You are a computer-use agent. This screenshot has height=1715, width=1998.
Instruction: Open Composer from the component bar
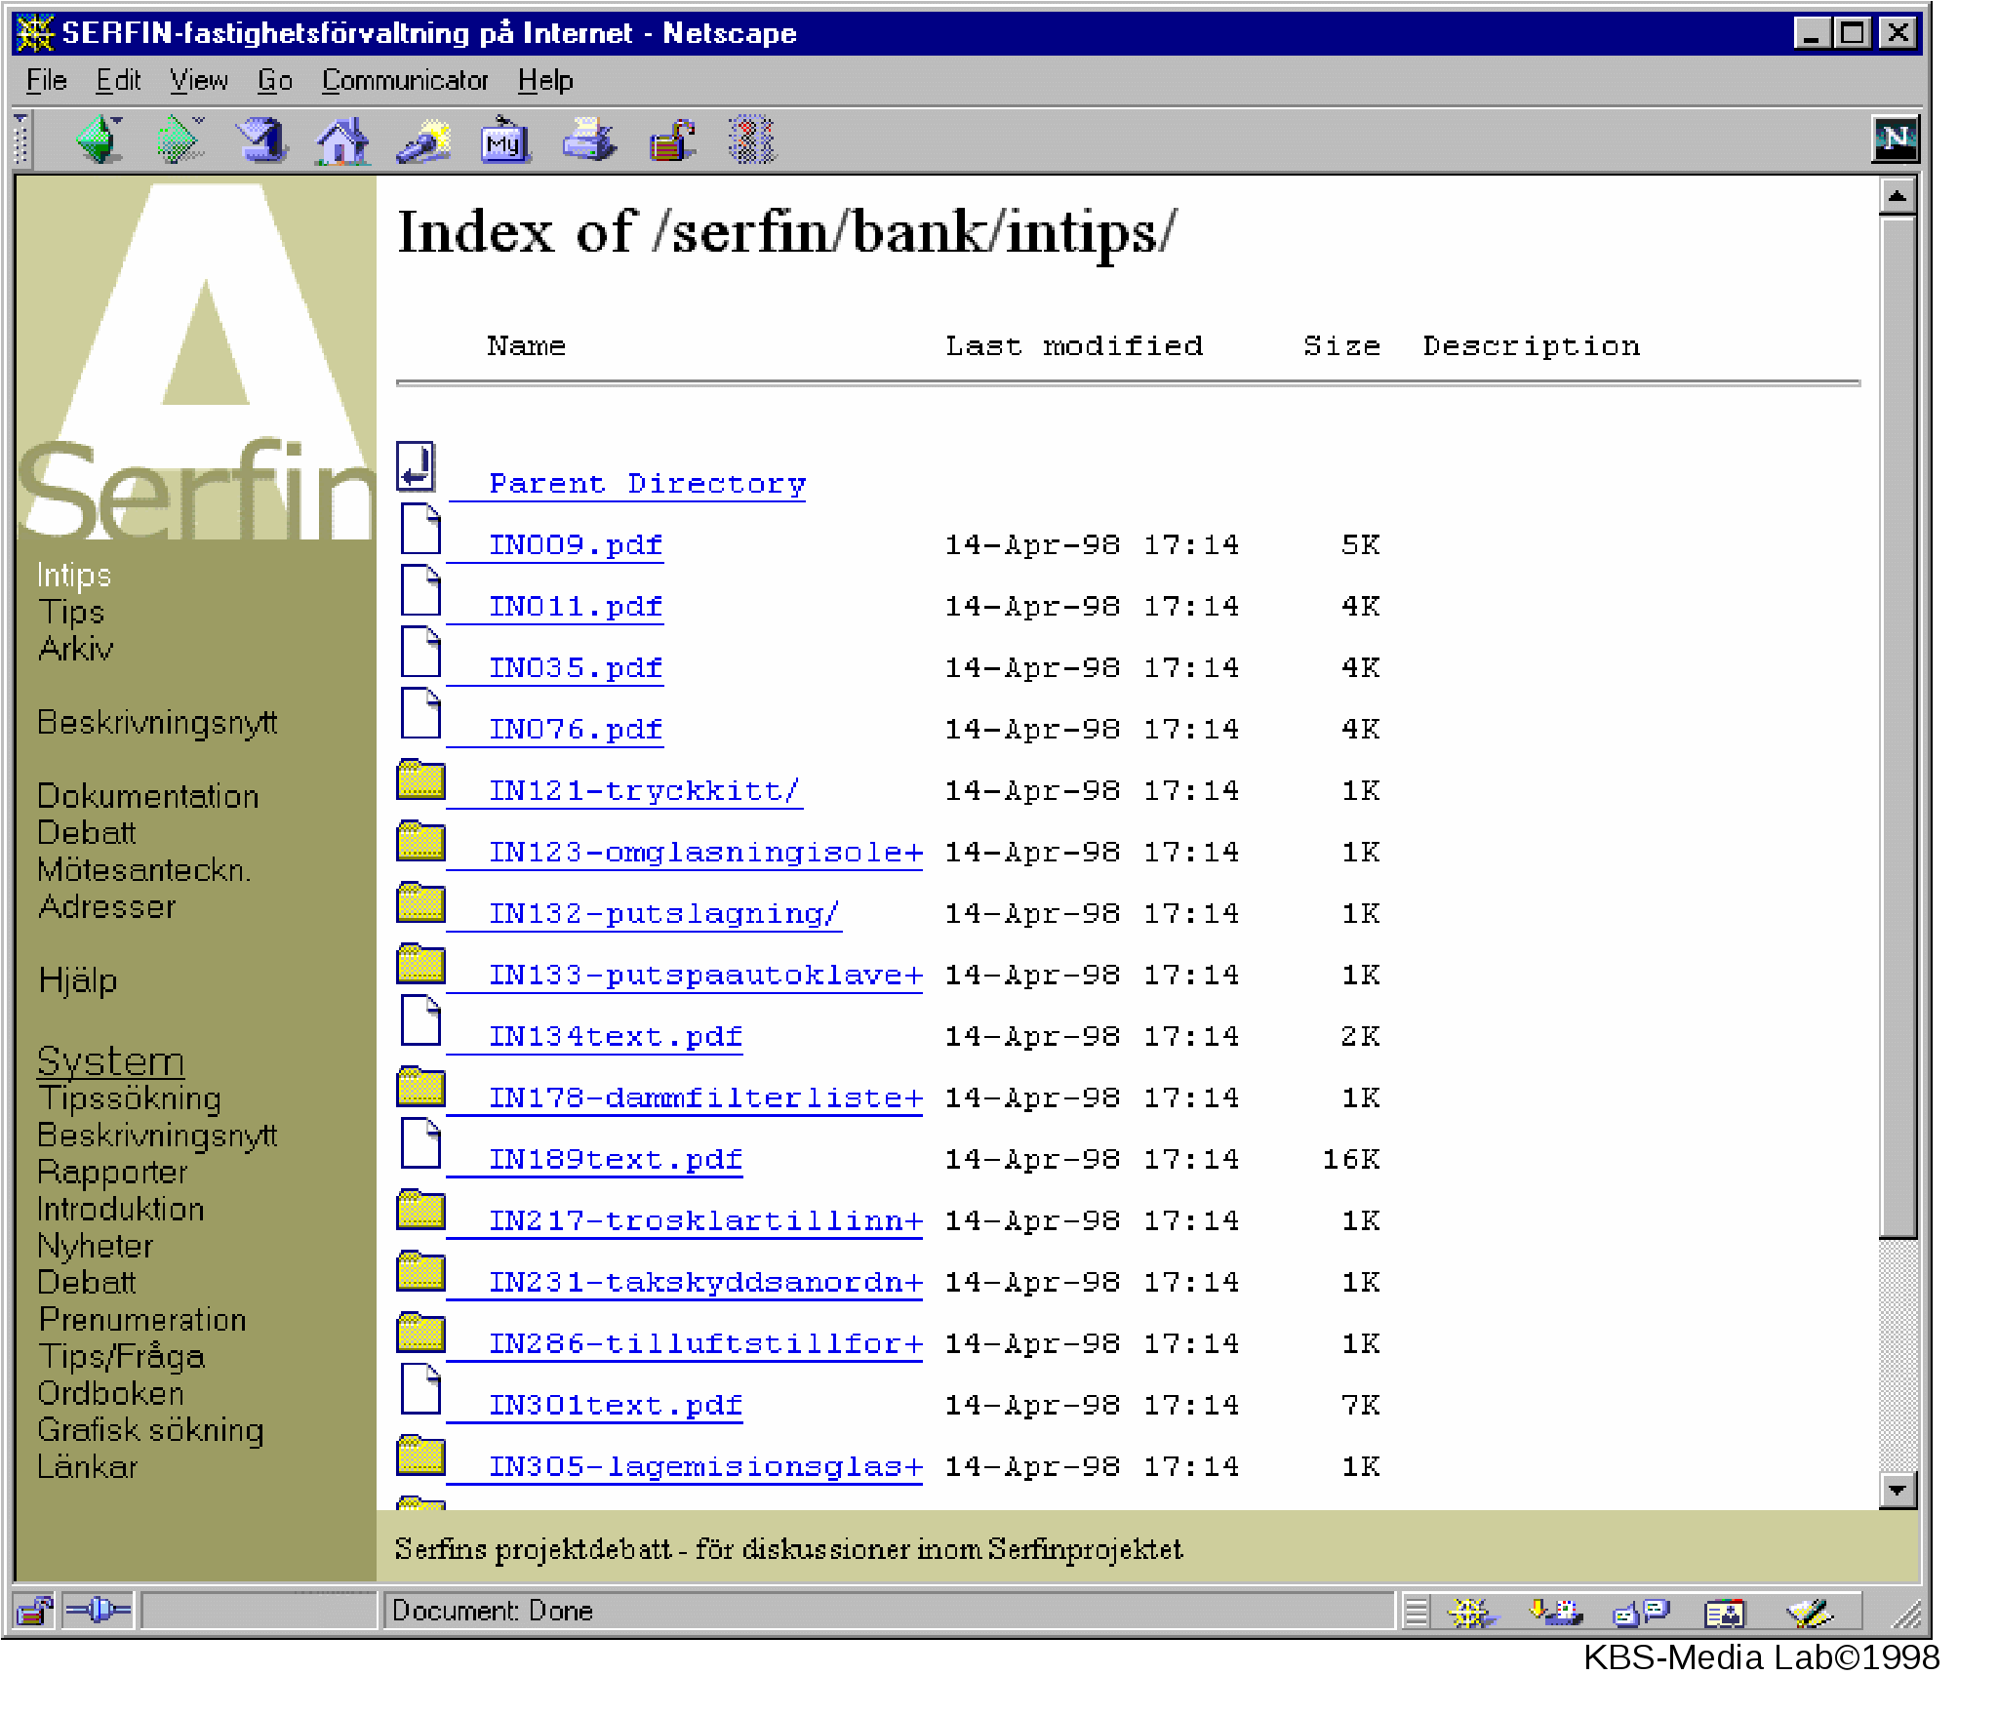[x=1810, y=1612]
